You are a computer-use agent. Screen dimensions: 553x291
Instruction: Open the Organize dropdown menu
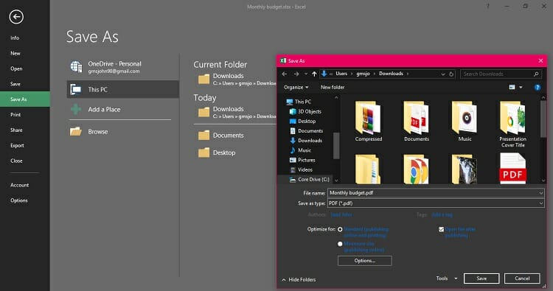pos(296,87)
